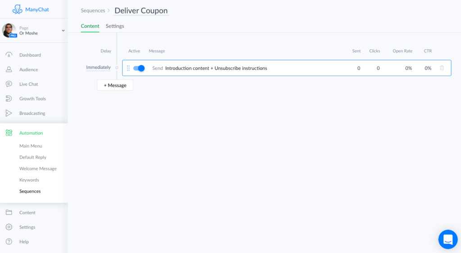Screen dimensions: 461x253
Task: Click the Clicks column header
Action: [375, 51]
